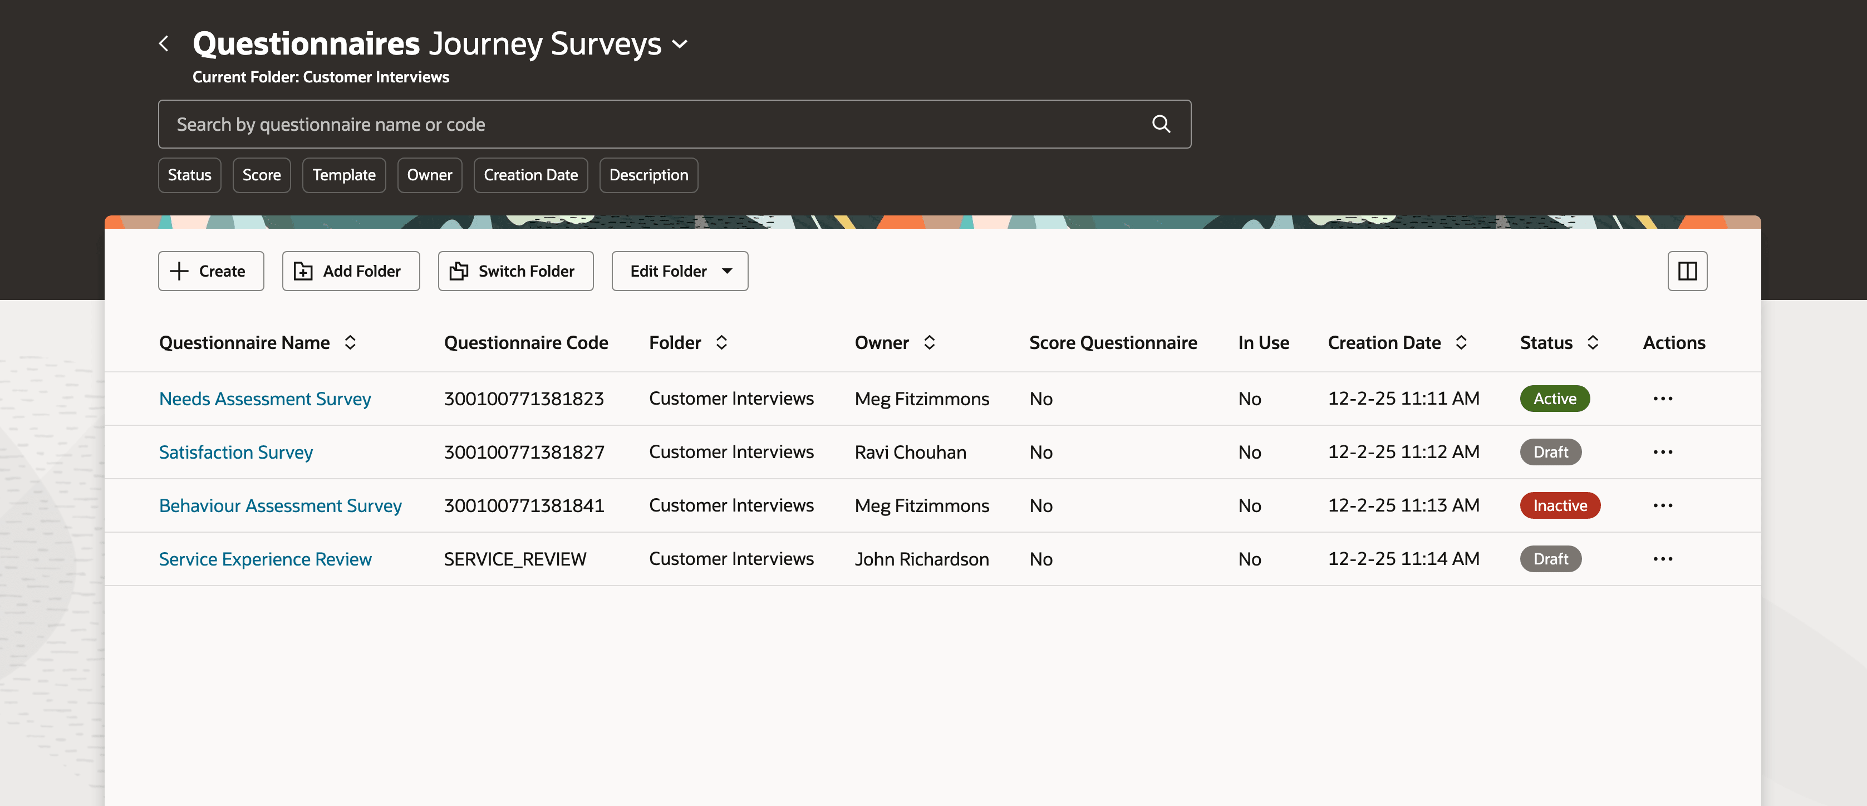Click the back navigation arrow
This screenshot has width=1867, height=806.
164,43
